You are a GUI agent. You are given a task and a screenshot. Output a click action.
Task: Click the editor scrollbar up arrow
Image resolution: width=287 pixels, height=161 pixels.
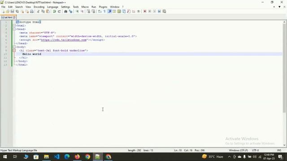tap(284, 22)
